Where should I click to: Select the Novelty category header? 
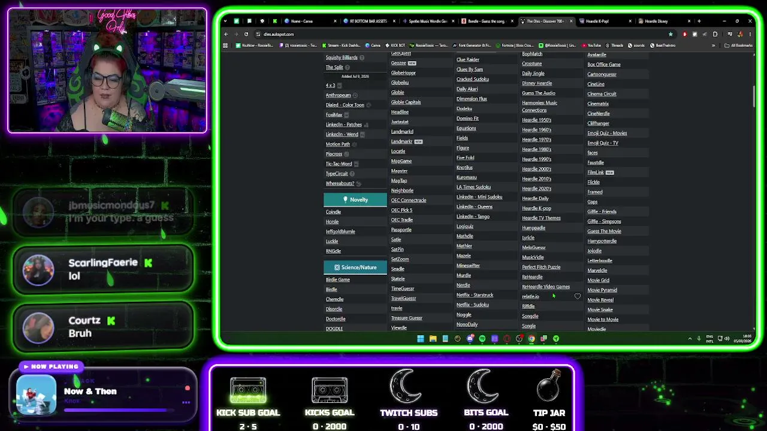tap(355, 200)
